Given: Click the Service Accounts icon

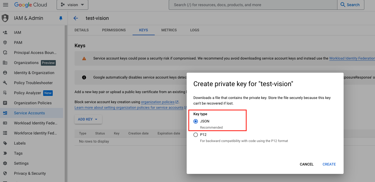Looking at the screenshot, I should tap(5, 113).
